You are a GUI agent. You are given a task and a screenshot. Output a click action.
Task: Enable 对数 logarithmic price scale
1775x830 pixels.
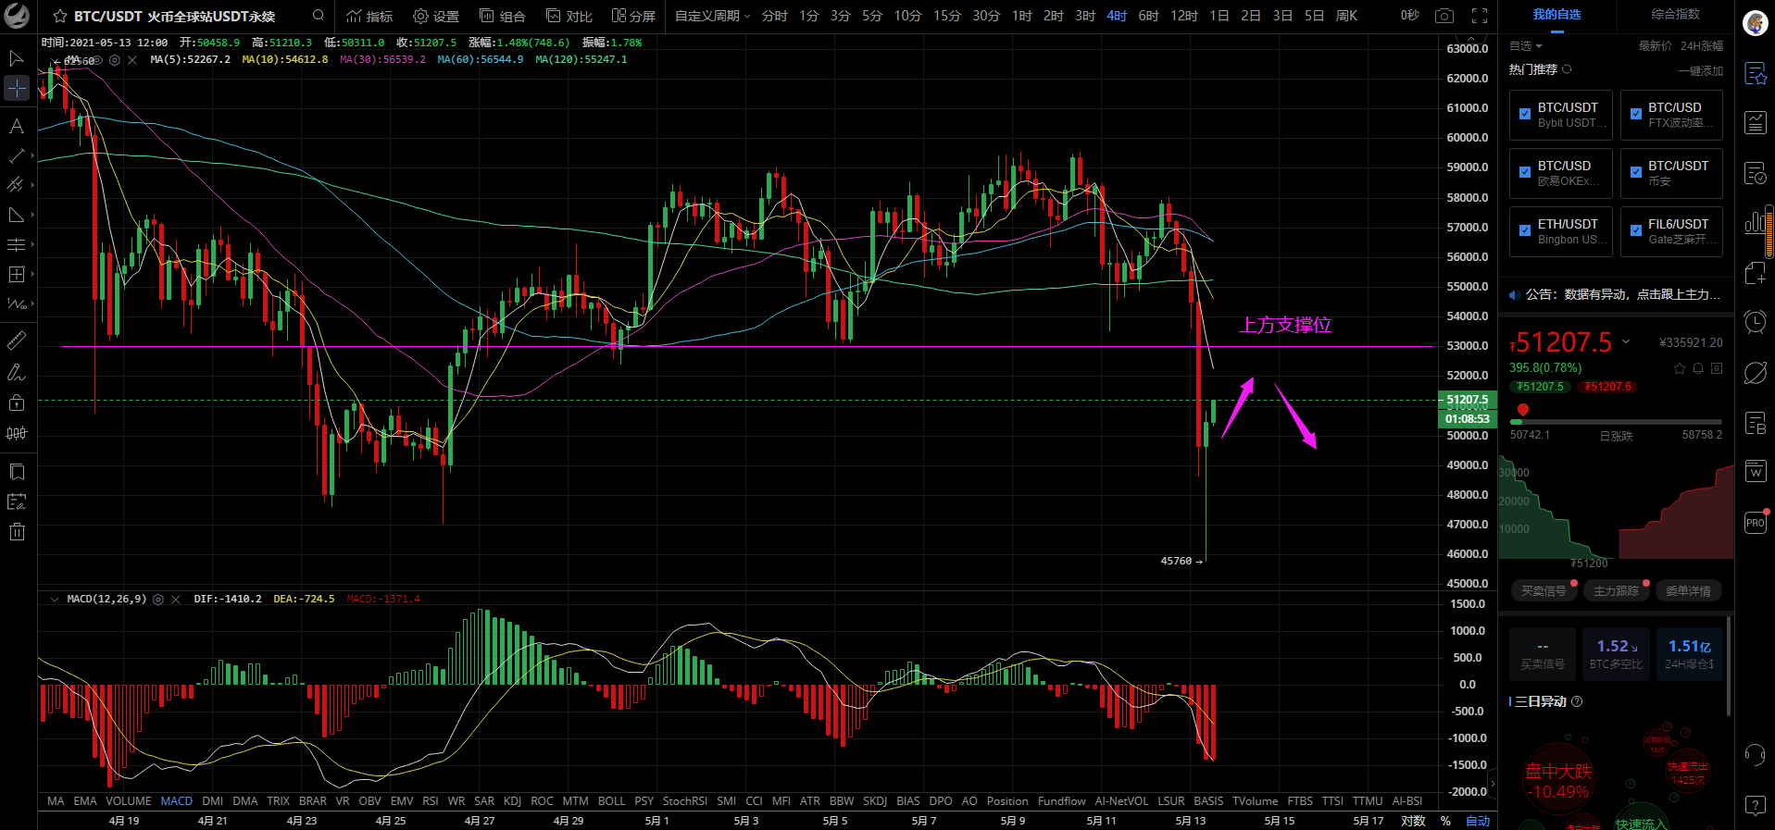[x=1414, y=821]
